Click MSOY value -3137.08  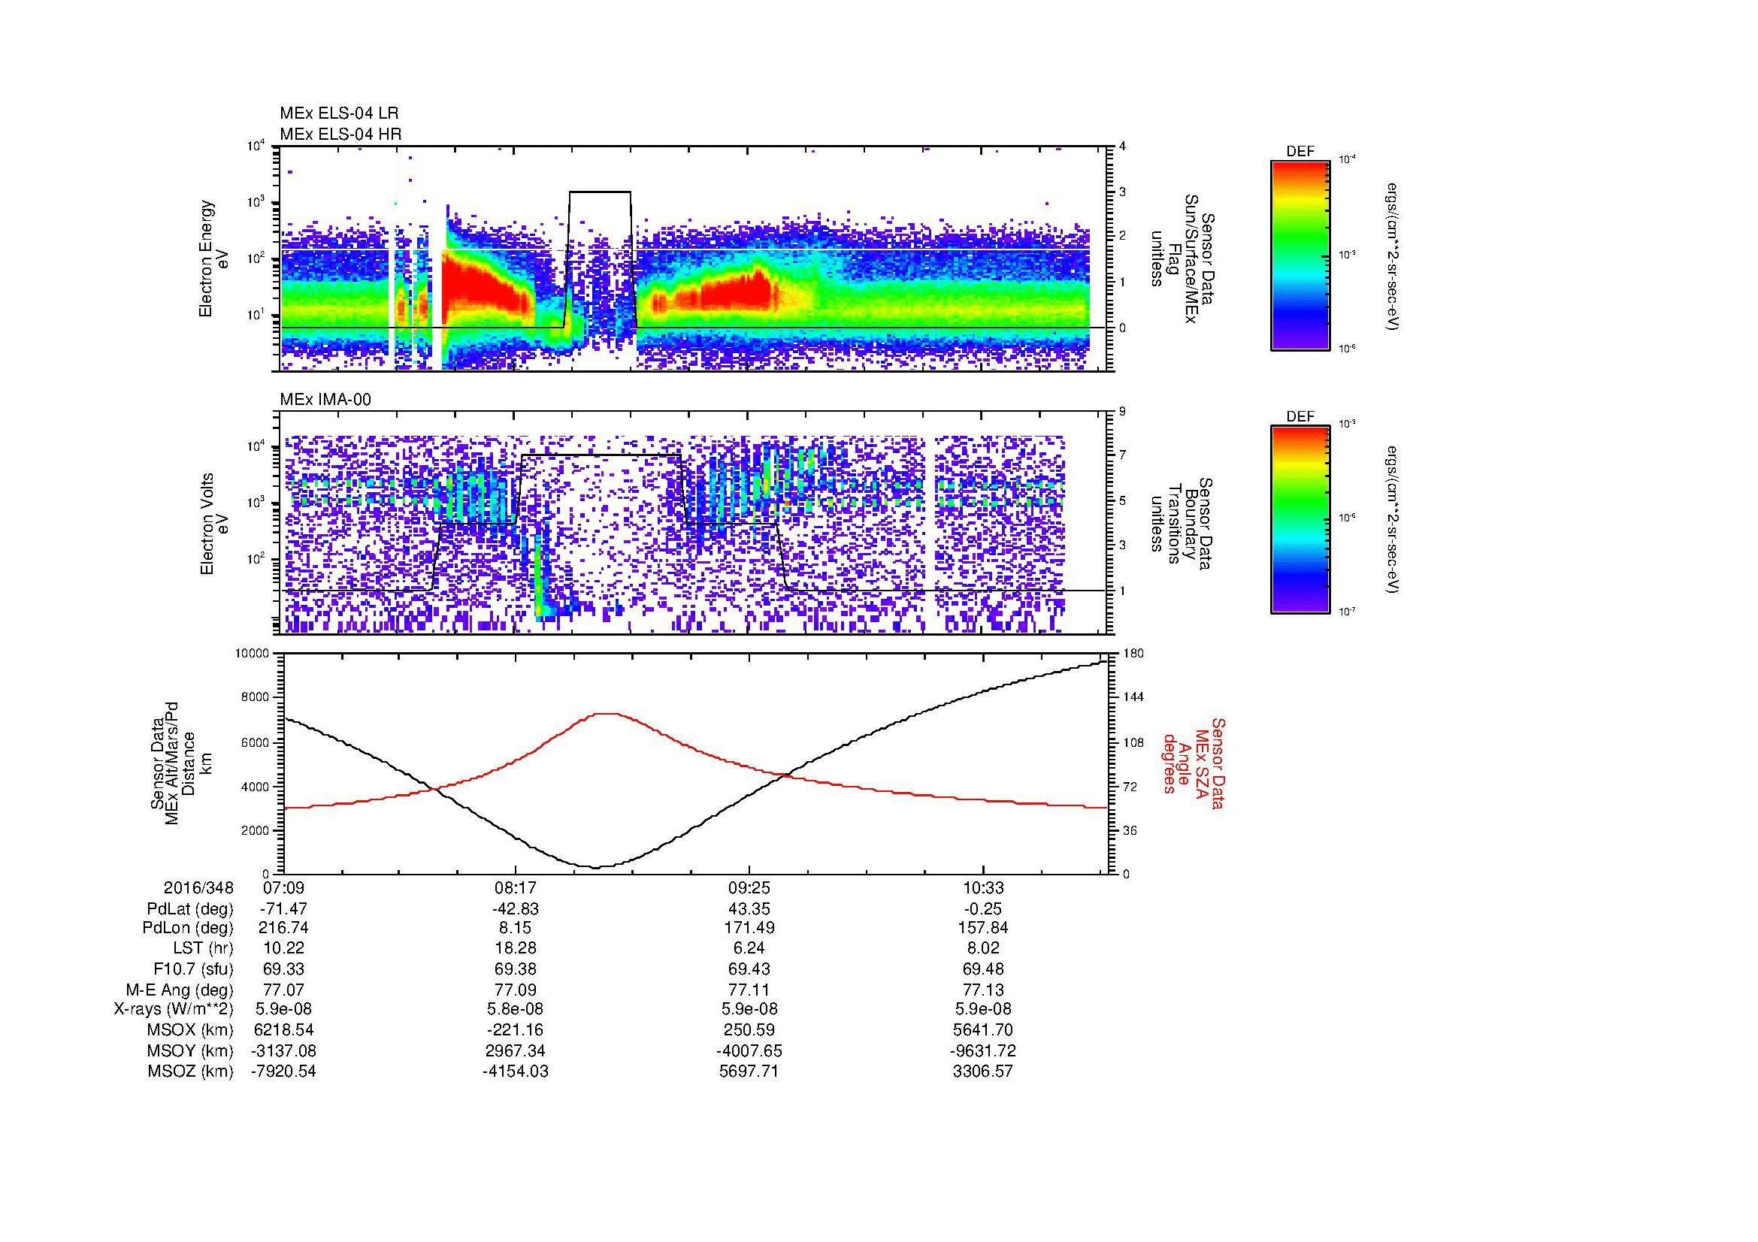point(283,1050)
